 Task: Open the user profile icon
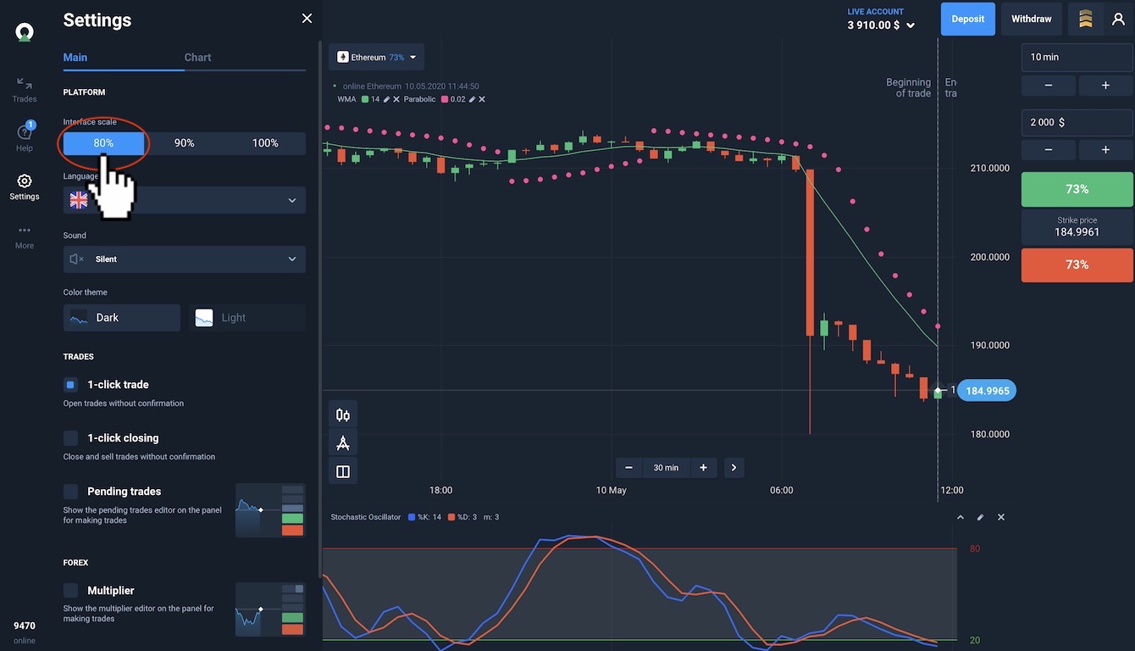(x=1118, y=19)
